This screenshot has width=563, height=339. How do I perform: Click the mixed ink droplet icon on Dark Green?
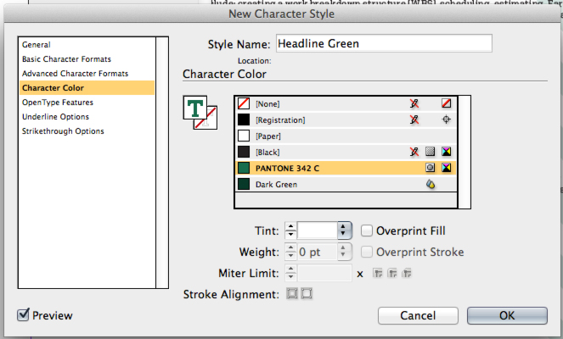click(x=431, y=184)
